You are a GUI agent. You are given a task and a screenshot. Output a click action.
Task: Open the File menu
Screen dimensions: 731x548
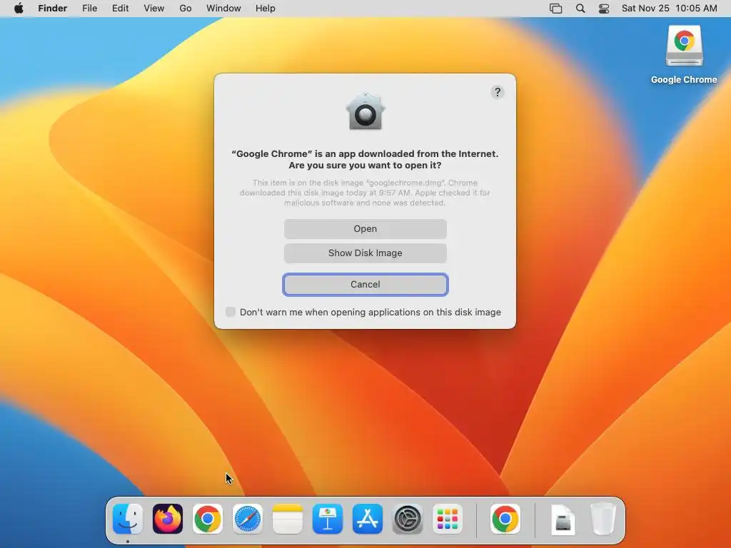89,9
